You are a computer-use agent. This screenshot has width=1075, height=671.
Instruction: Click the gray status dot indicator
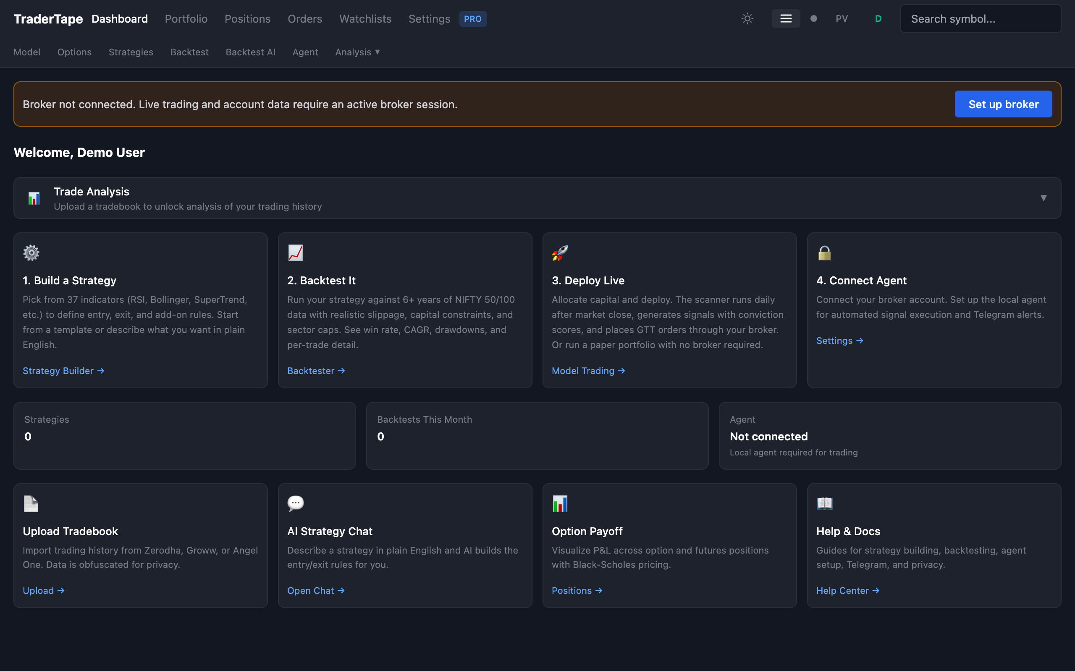pyautogui.click(x=813, y=18)
